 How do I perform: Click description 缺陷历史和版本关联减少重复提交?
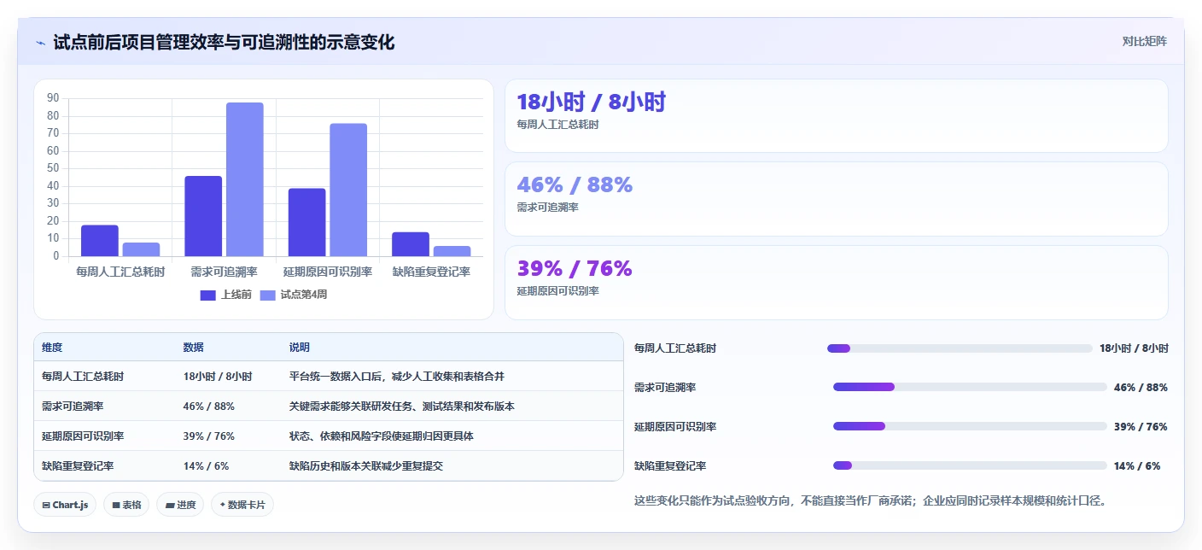point(366,466)
